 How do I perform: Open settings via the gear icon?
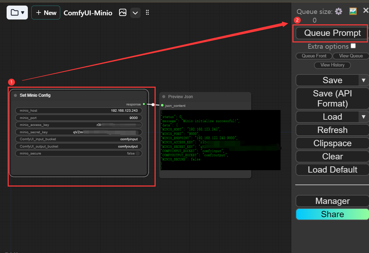click(x=338, y=11)
